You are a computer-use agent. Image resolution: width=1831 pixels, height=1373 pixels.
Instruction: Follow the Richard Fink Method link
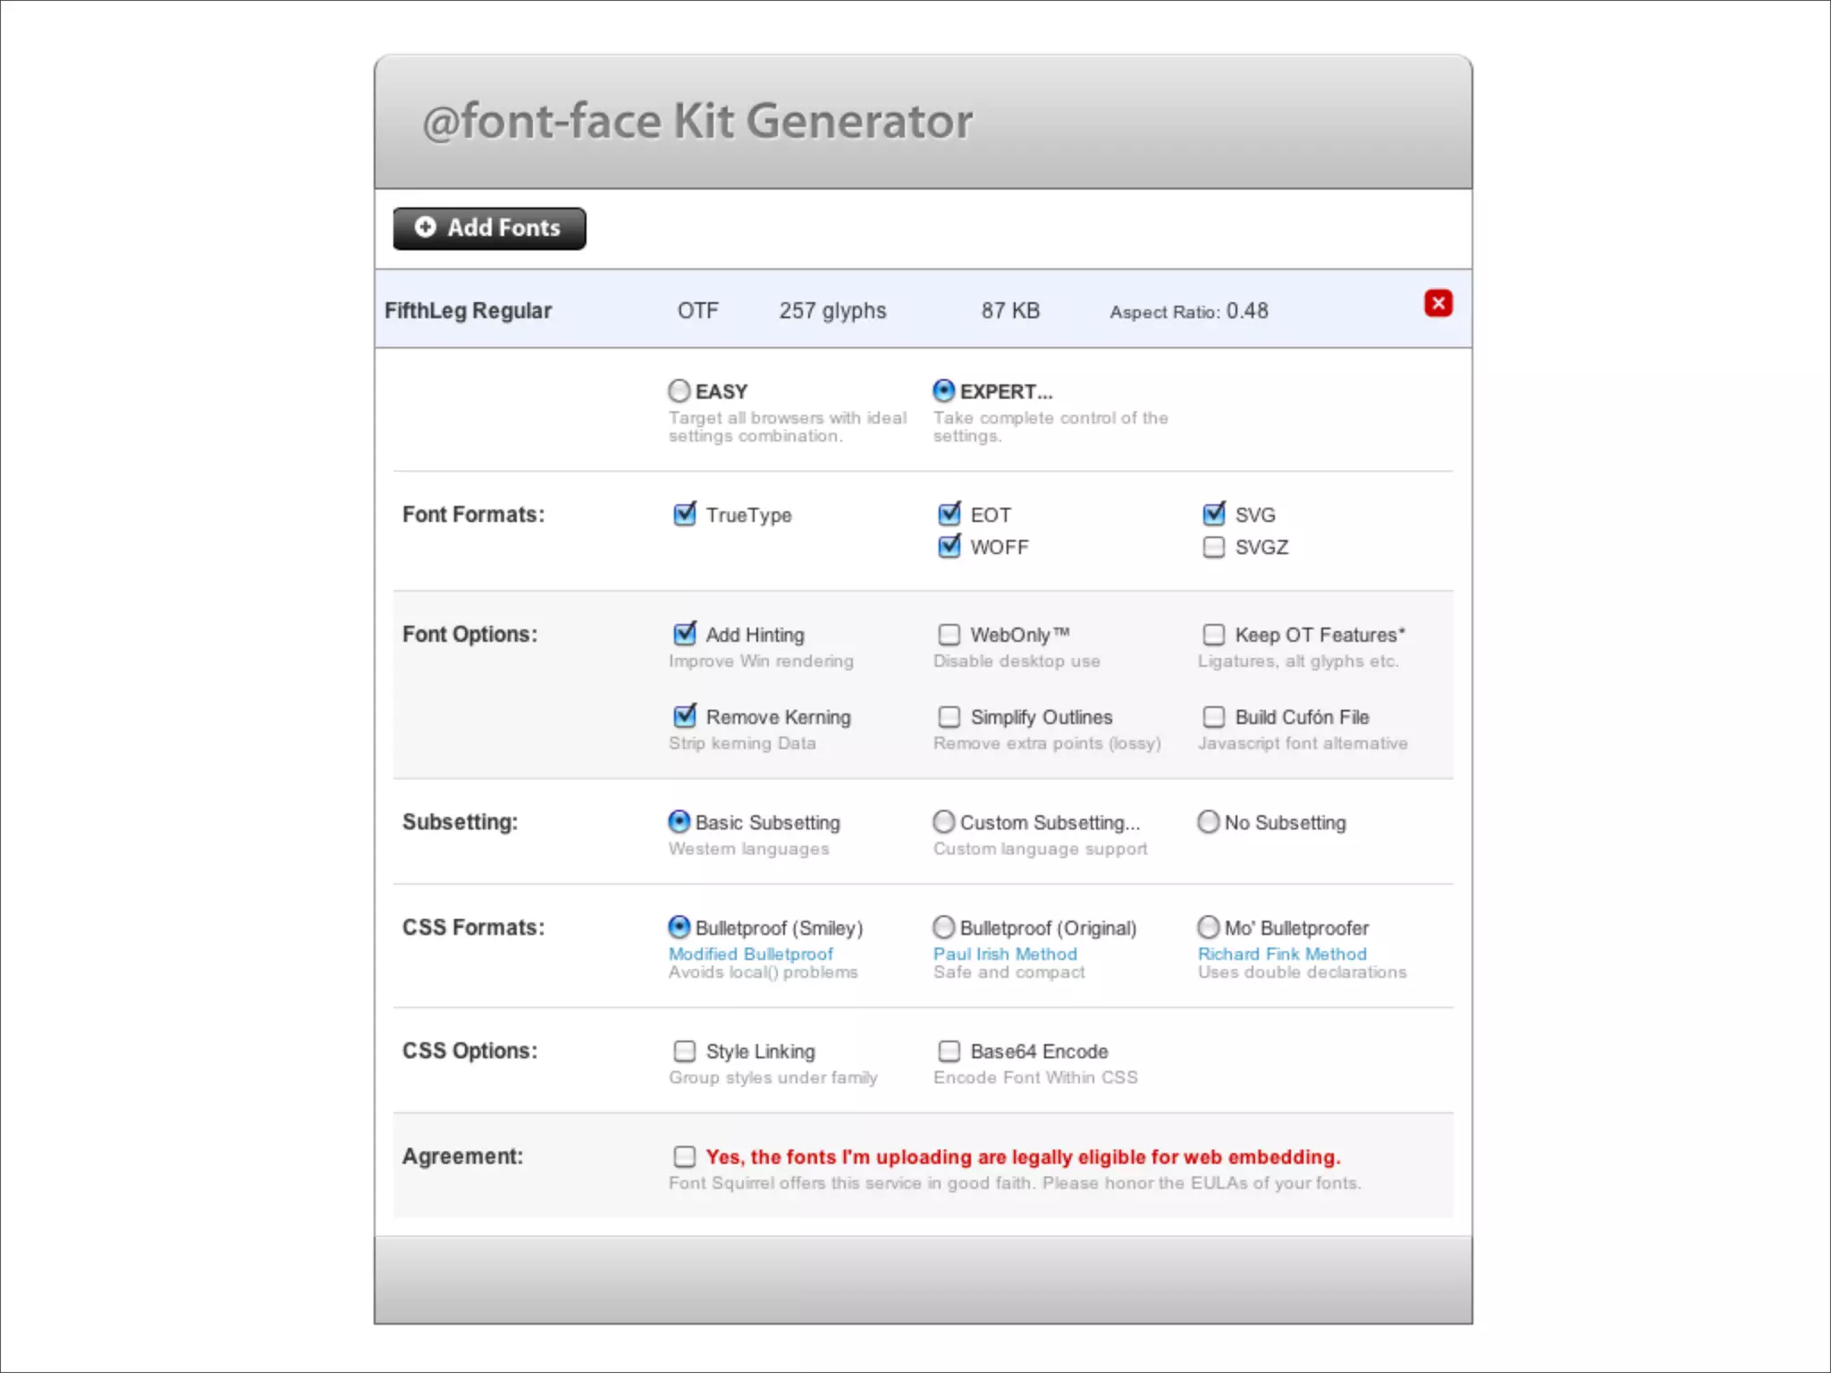pos(1282,954)
